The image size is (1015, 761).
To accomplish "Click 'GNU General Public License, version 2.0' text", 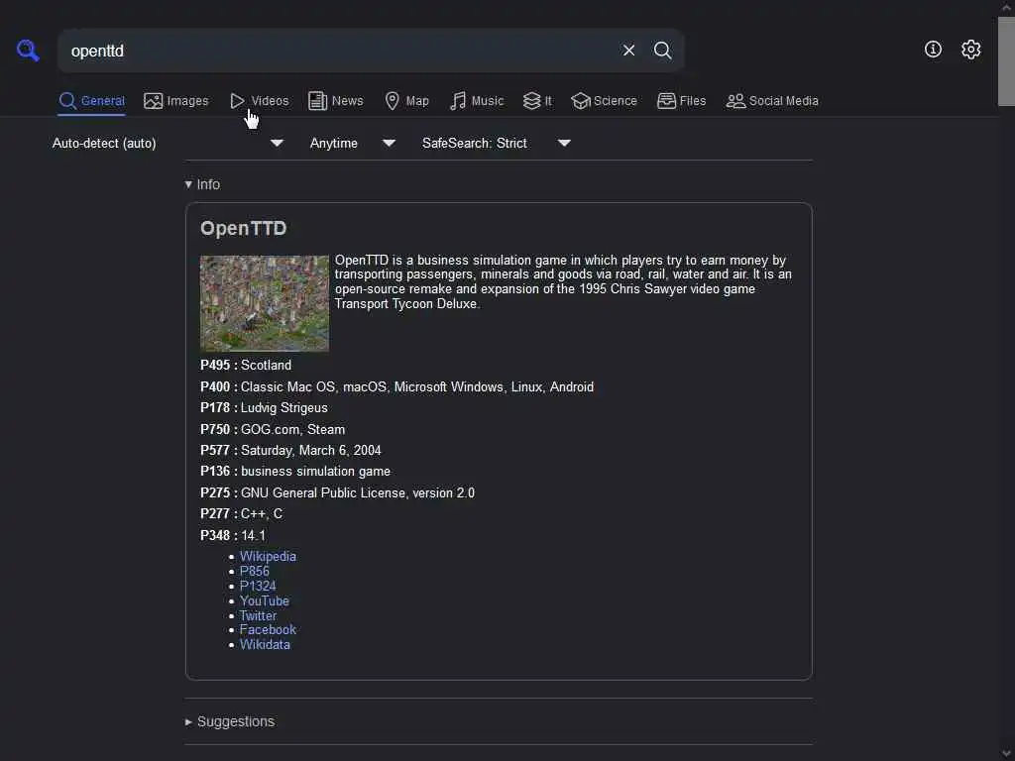I will coord(357,493).
